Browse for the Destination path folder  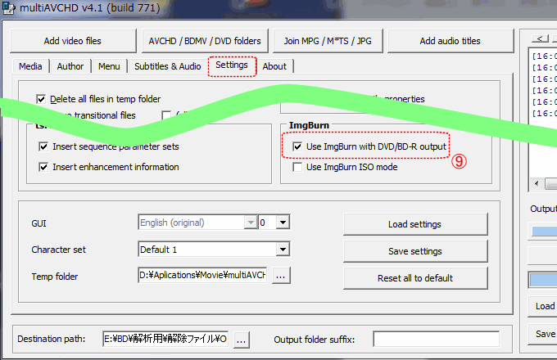click(x=241, y=339)
